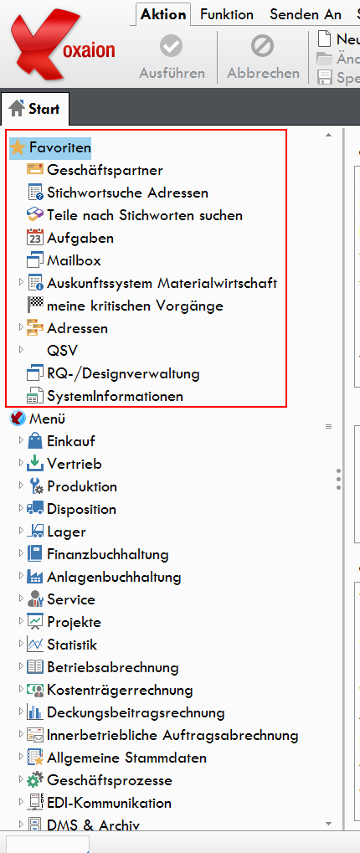
Task: Open the Aufgaben calendar icon
Action: tap(35, 238)
